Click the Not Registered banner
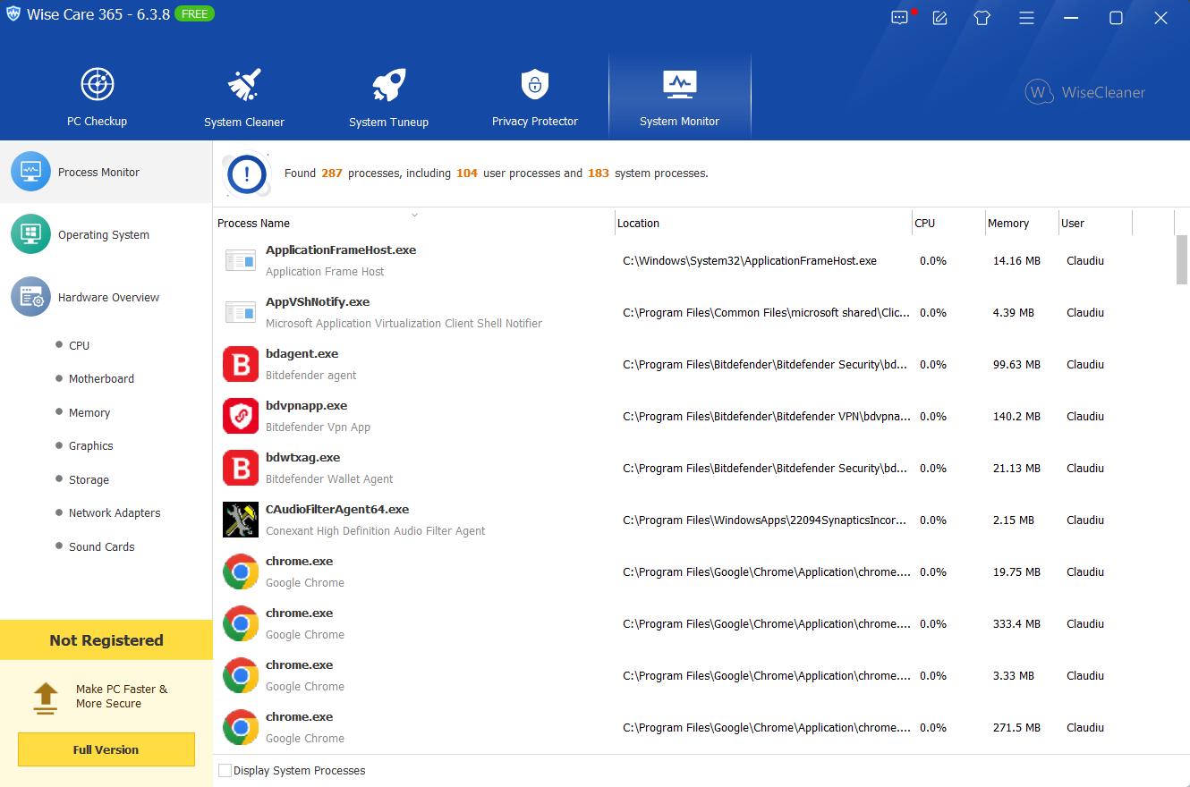The image size is (1190, 787). pyautogui.click(x=106, y=640)
